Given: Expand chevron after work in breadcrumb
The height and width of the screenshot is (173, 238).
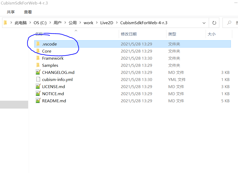Looking at the screenshot, I should coord(97,23).
